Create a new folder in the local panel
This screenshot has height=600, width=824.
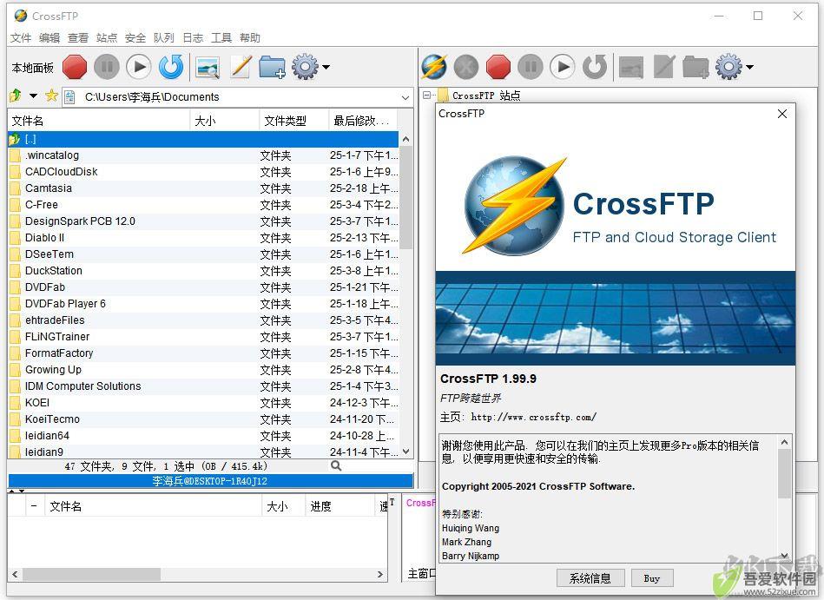273,67
